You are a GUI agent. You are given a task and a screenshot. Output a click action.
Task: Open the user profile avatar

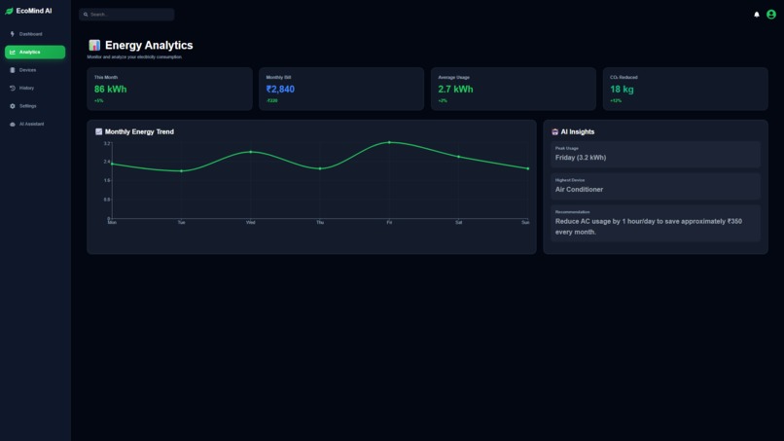(x=771, y=15)
